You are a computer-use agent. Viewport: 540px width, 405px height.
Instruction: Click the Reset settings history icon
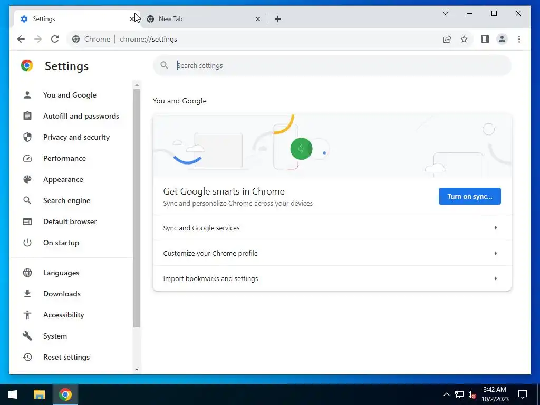coord(27,357)
